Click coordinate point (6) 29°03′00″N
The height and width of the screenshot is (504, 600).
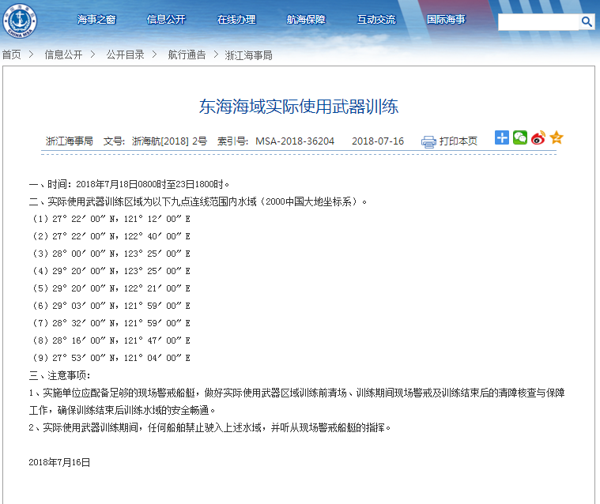[x=111, y=306]
